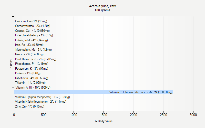
Task: Click the 2000 tick label on x-axis
Action: (134, 115)
